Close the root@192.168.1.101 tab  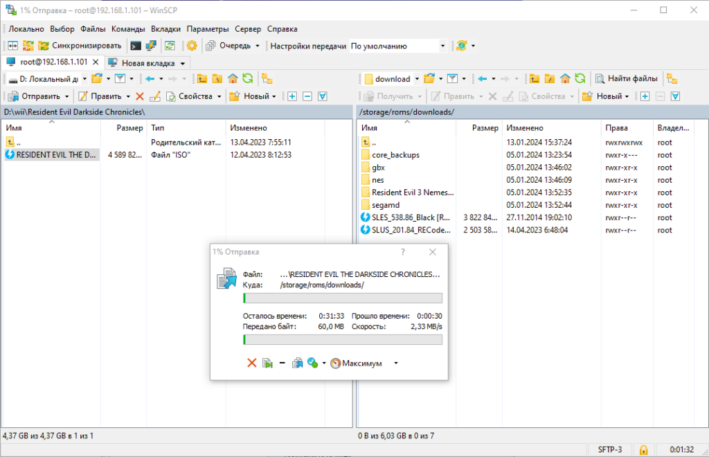[96, 62]
